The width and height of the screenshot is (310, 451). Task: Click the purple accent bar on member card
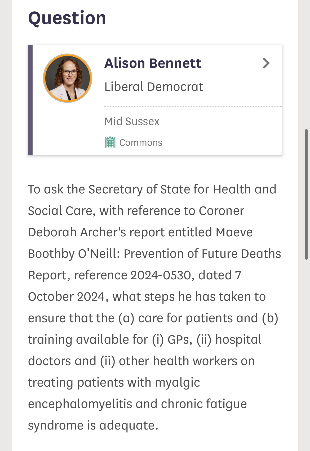(30, 100)
